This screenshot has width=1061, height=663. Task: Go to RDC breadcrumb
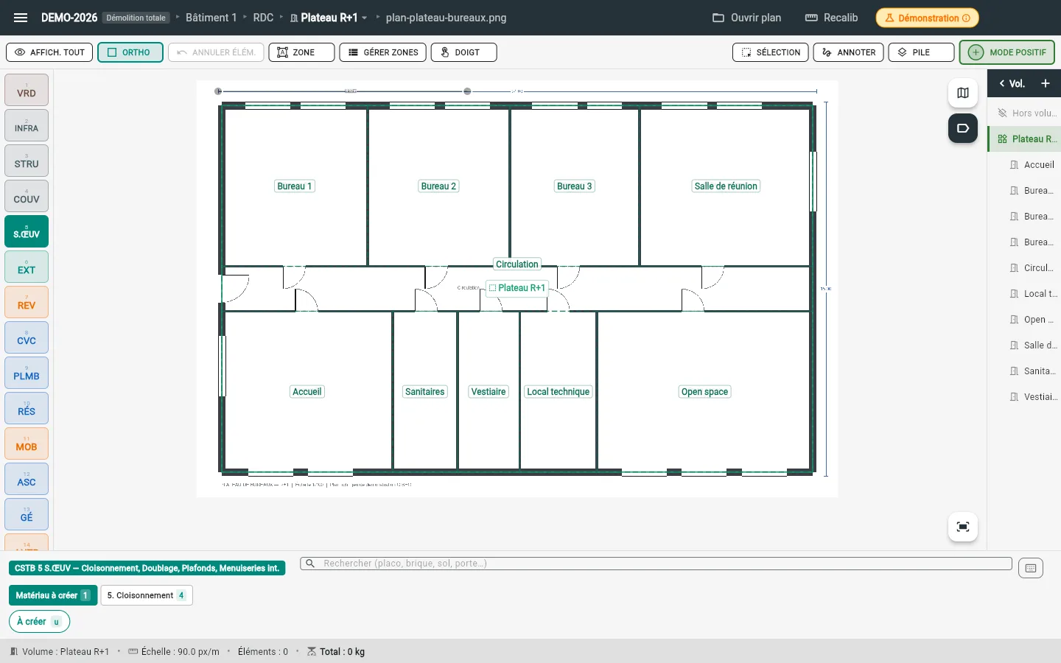(x=263, y=18)
